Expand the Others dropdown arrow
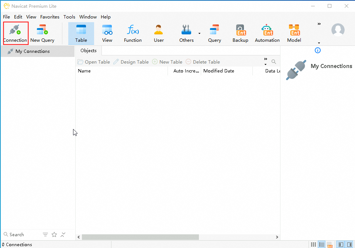This screenshot has width=355, height=248. [200, 33]
